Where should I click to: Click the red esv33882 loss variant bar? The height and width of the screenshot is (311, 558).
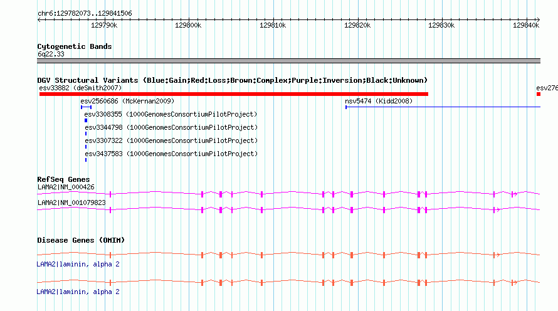[234, 94]
